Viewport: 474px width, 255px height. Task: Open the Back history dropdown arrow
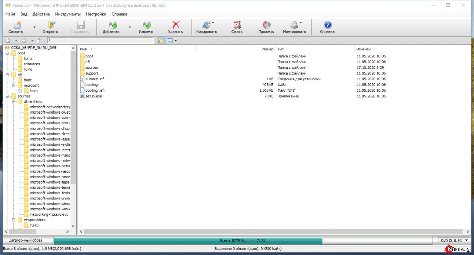click(16, 41)
